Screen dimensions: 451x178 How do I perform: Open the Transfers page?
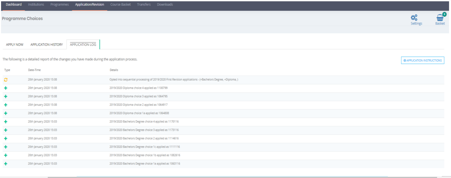pos(144,5)
